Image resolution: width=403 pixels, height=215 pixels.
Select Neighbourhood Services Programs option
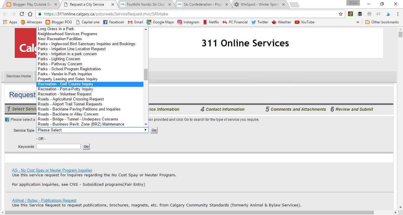[90, 34]
